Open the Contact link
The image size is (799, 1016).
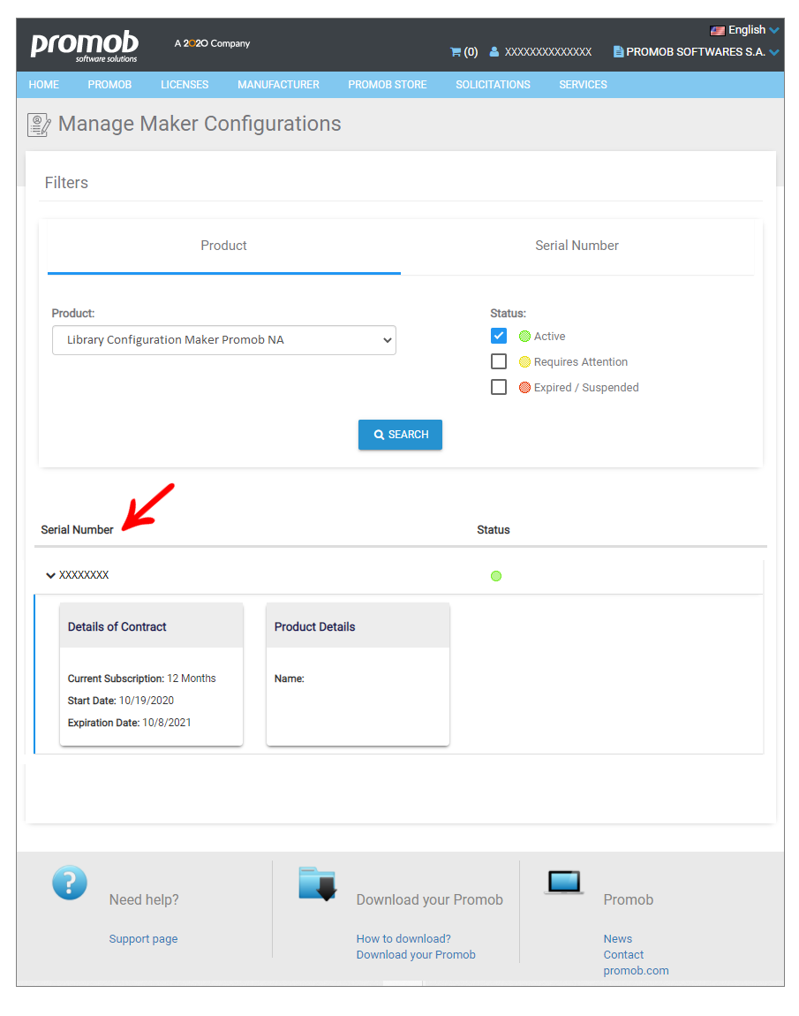coord(623,955)
